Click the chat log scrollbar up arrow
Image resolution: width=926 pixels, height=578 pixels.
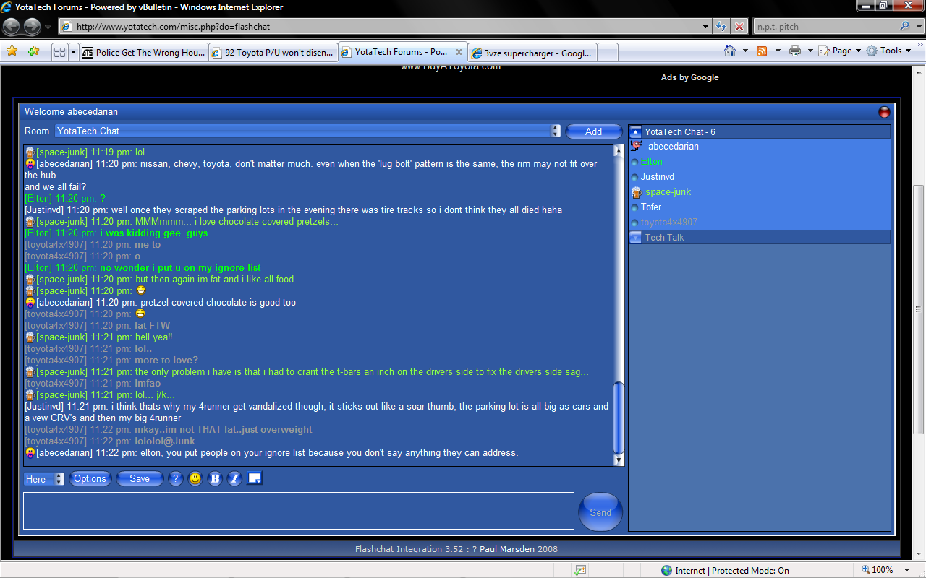tap(619, 150)
